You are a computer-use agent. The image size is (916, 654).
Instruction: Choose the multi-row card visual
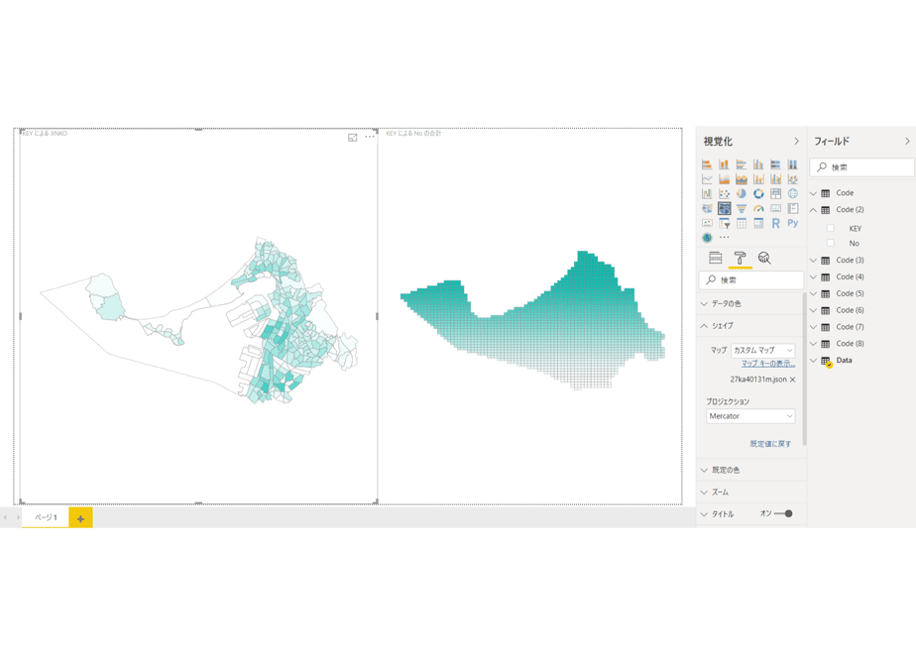coord(793,208)
